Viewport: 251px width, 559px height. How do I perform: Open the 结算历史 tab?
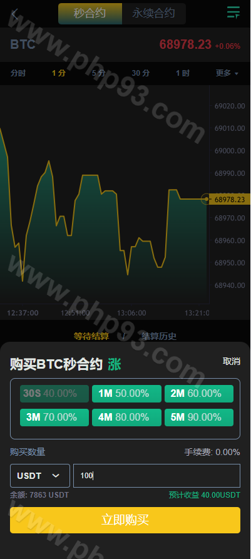click(158, 336)
